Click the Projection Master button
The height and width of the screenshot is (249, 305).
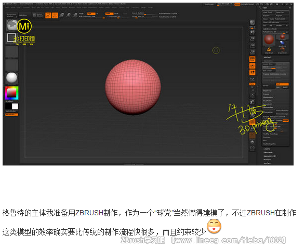pyautogui.click(x=11, y=15)
